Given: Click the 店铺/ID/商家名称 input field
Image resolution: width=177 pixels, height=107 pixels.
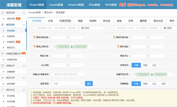Looking at the screenshot, I should (x=68, y=74).
